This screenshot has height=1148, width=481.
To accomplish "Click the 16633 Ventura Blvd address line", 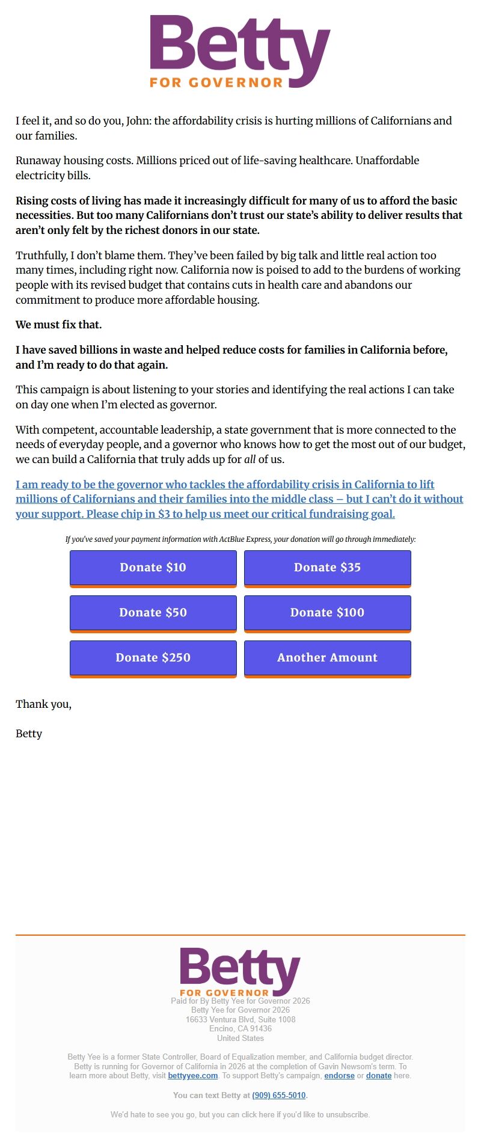I will tap(240, 1019).
